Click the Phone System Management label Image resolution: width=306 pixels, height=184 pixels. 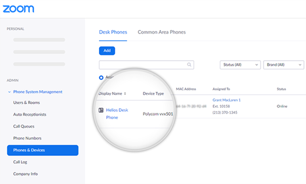[38, 92]
